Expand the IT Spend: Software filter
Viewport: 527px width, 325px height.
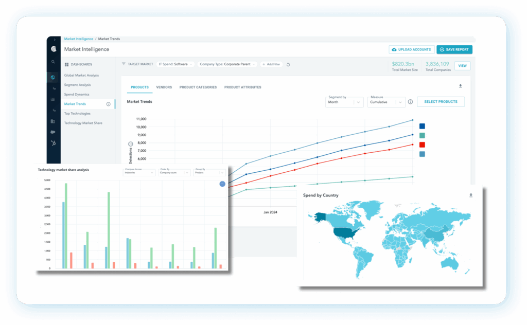coord(175,64)
